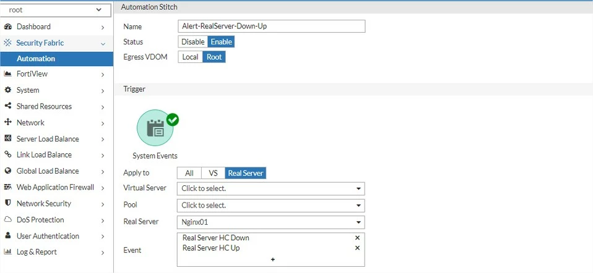Click the Network arrows icon
593x273 pixels.
pyautogui.click(x=7, y=123)
